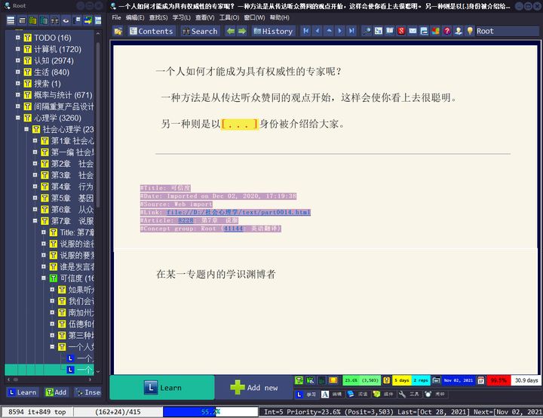Collapse the 社会心理学 tree node
This screenshot has width=543, height=418.
[x=26, y=129]
